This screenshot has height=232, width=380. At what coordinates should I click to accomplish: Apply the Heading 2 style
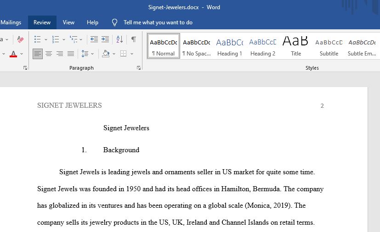(x=263, y=46)
